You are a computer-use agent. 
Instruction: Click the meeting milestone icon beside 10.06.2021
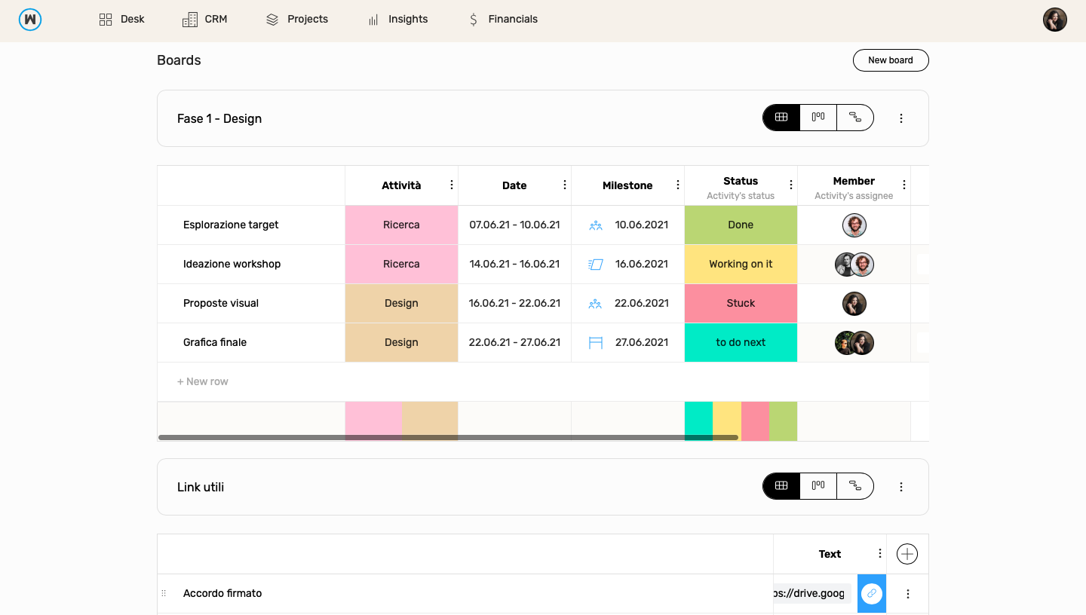pyautogui.click(x=594, y=225)
